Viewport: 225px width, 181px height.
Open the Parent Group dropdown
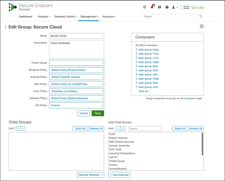76,63
